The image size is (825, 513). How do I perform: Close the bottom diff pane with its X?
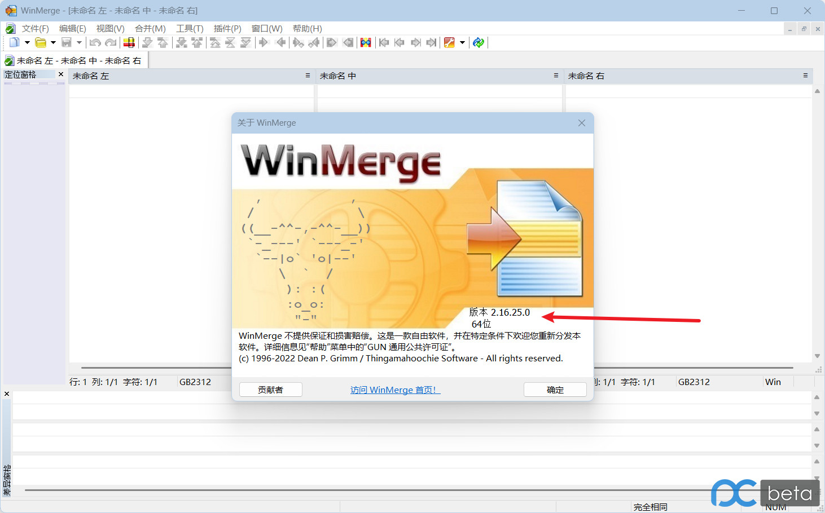(x=7, y=394)
